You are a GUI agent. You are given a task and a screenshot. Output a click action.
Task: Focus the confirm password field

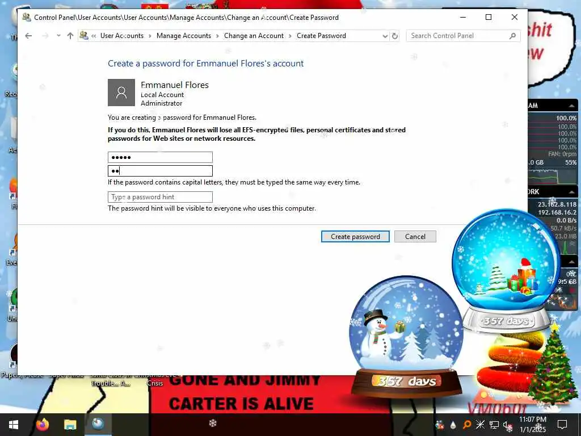click(x=160, y=171)
